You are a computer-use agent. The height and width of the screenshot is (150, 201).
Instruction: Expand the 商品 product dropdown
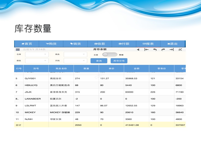pyautogui.click(x=75, y=54)
